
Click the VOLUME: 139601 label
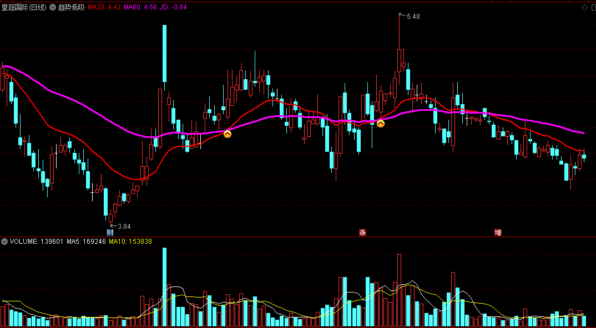37,241
